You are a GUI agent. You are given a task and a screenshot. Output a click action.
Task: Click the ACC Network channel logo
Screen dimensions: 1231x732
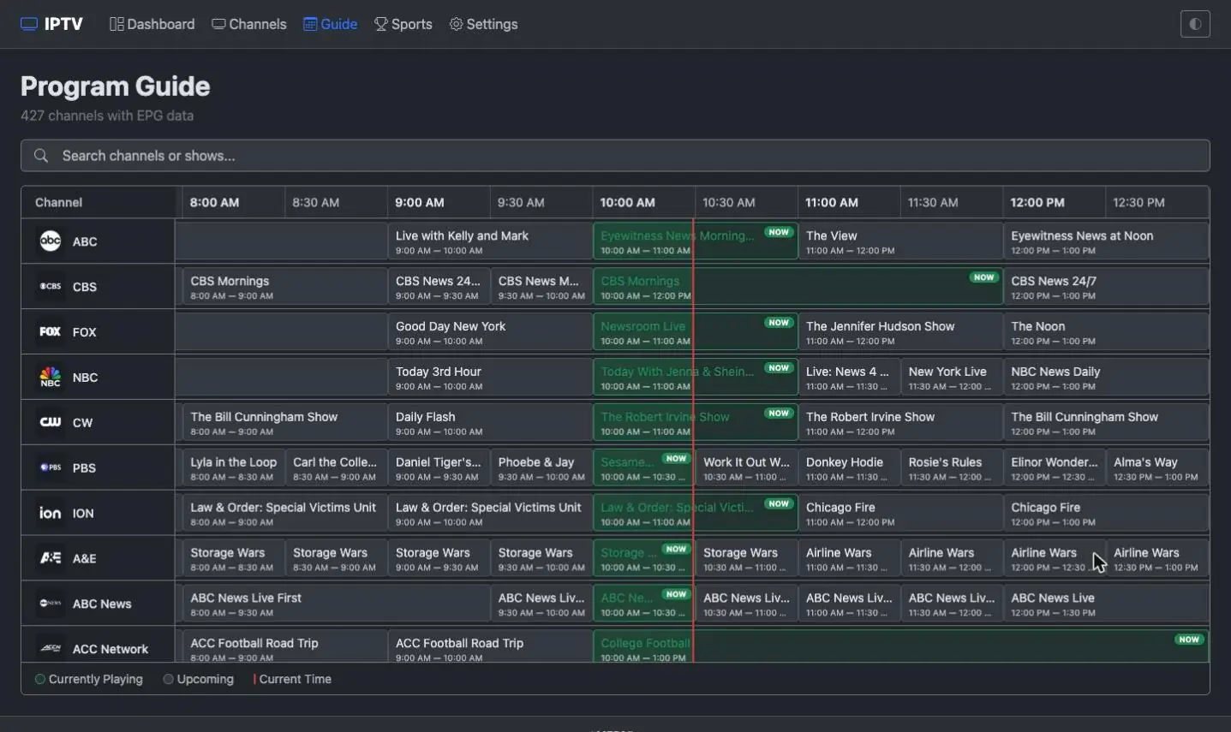point(51,648)
